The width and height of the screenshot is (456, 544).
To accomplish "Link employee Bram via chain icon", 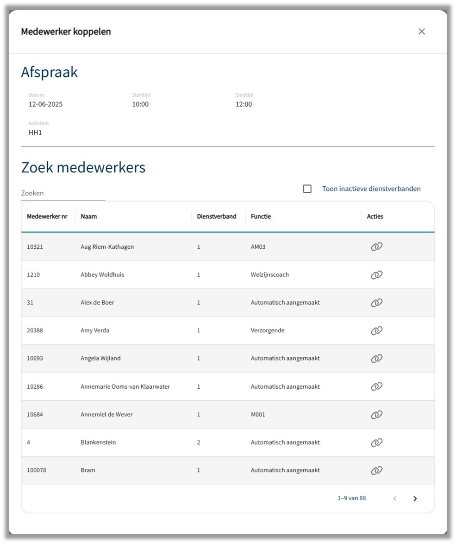I will click(376, 471).
